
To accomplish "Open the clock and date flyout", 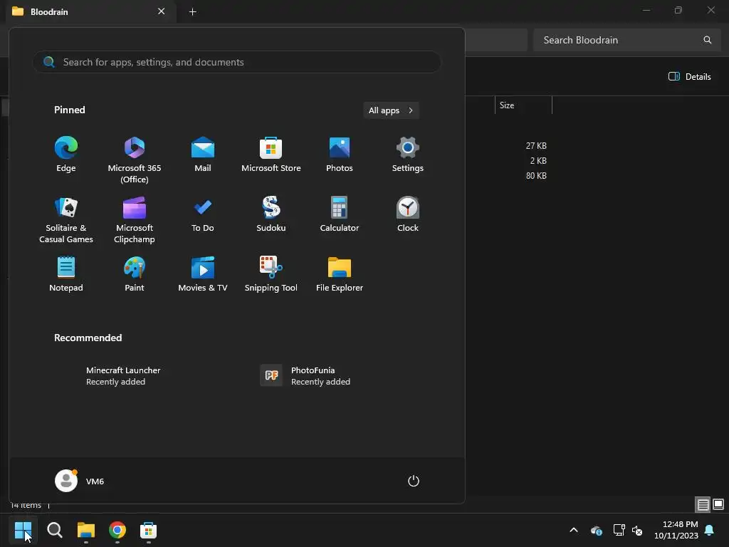I will tap(676, 530).
